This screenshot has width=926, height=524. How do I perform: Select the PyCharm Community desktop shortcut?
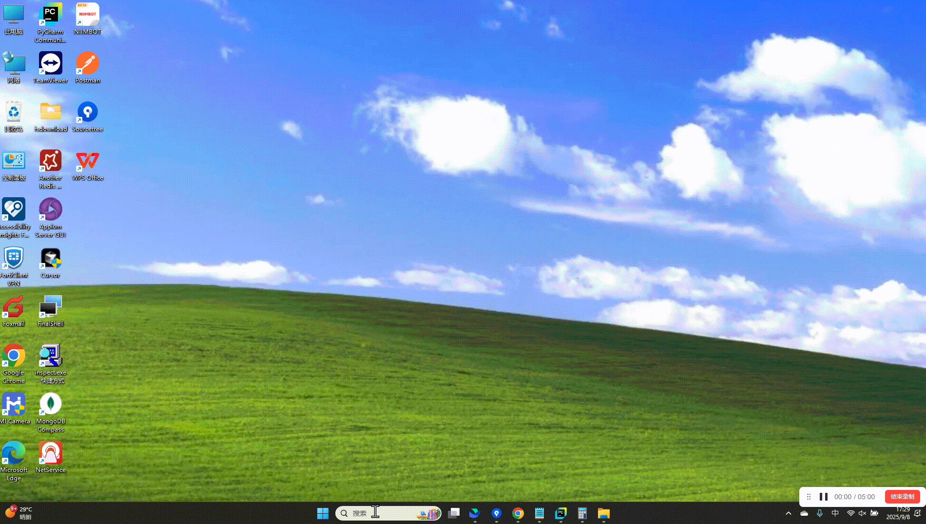[50, 23]
